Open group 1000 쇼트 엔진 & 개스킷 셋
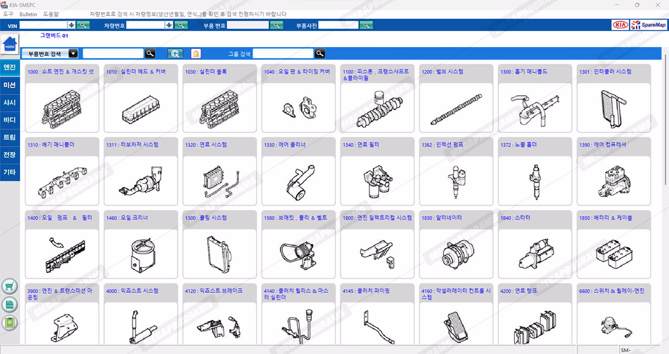The width and height of the screenshot is (669, 354). click(62, 98)
